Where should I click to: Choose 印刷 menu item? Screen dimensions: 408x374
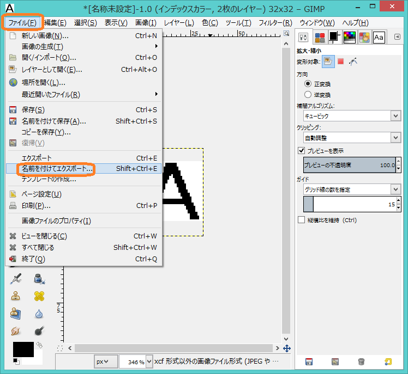click(x=83, y=206)
